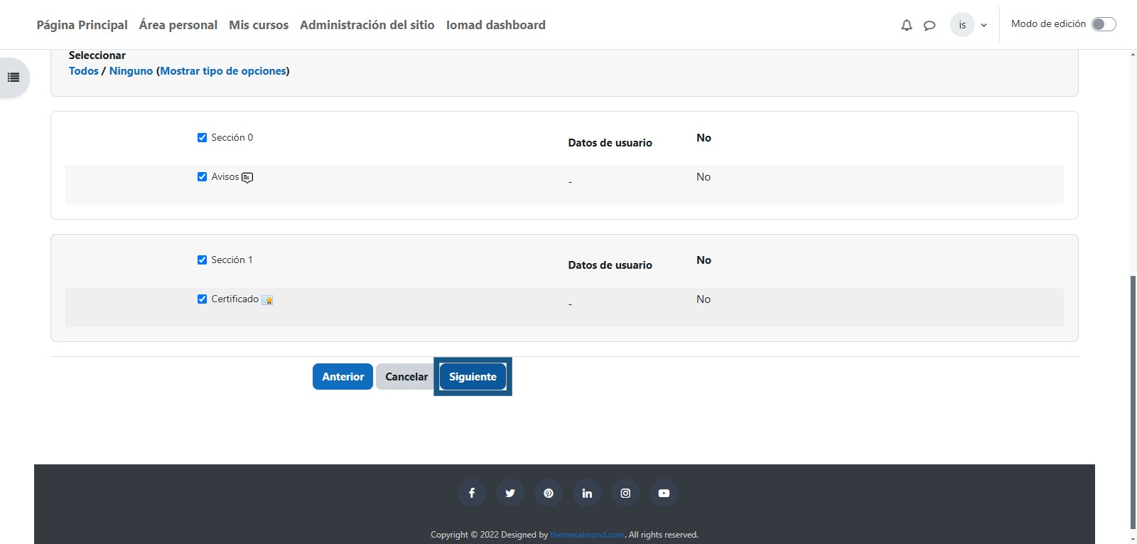Open the Pinterest footer icon
This screenshot has height=544, width=1137.
tap(549, 493)
